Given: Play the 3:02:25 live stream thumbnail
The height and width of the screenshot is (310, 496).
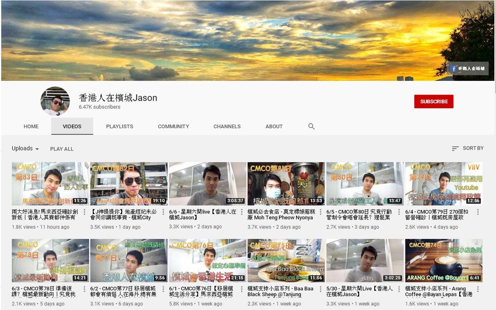Looking at the screenshot, I should click(365, 261).
